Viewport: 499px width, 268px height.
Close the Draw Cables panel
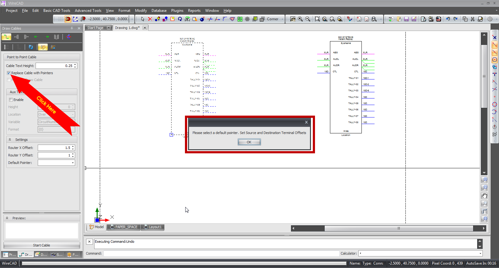[x=79, y=28]
